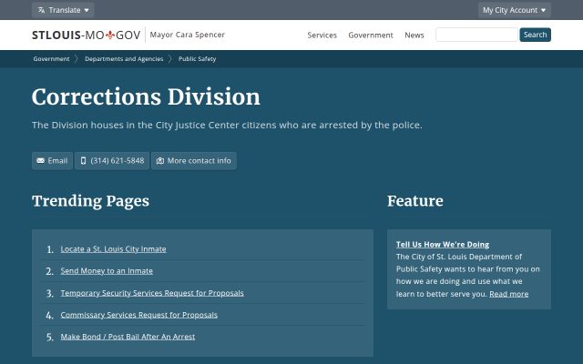Click the fleur-de-lis emblem in logo

110,35
